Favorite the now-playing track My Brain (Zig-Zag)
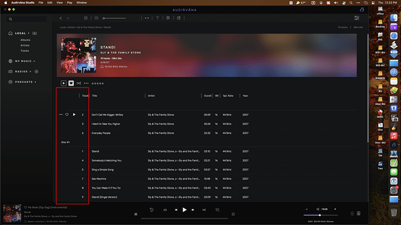This screenshot has height=225, width=401. (26, 208)
